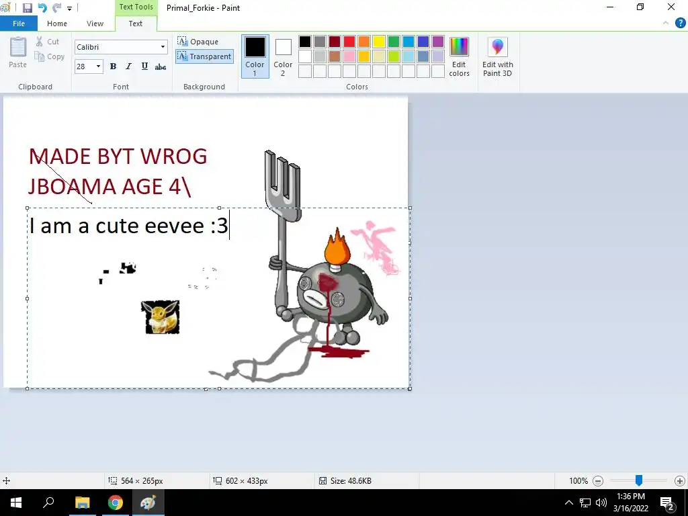Click the red 'MADE BYT WROG' text
This screenshot has width=688, height=516.
pyautogui.click(x=118, y=157)
